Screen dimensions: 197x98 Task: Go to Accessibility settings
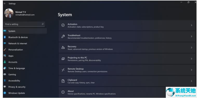pos(14,81)
